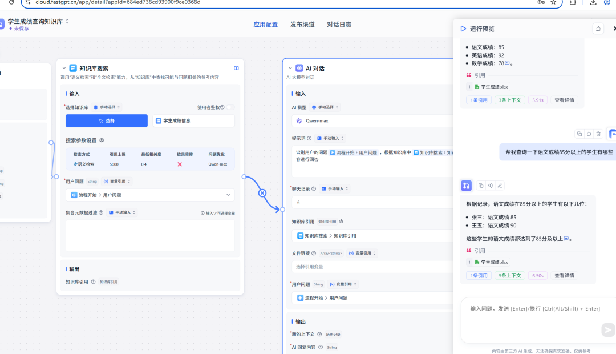Open the 变量引用 dropdown in AI 对话 用户问题
This screenshot has width=616, height=354.
click(343, 284)
